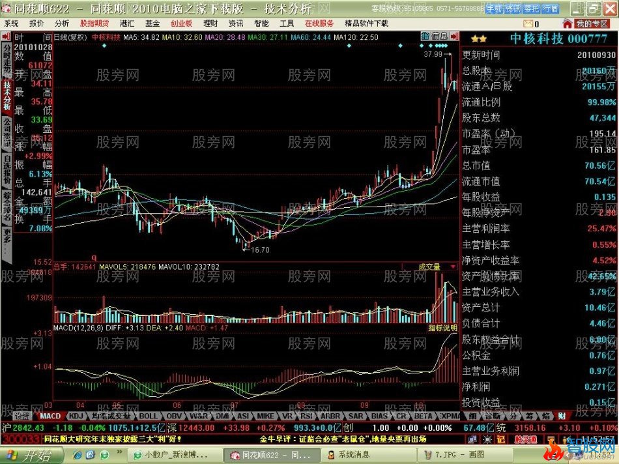The image size is (619, 464).
Task: Switch to 自选报价 side tab
Action: click(7, 169)
